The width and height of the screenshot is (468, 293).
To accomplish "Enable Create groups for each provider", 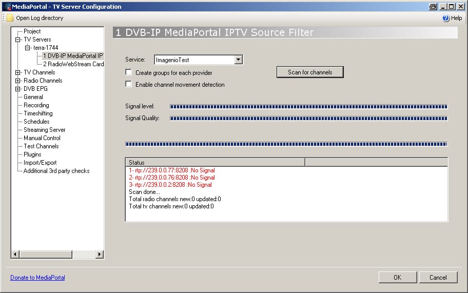I will [x=129, y=73].
